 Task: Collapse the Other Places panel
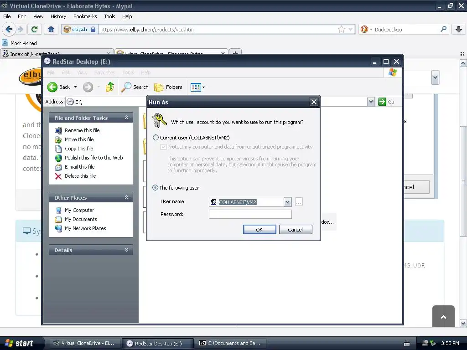(127, 197)
